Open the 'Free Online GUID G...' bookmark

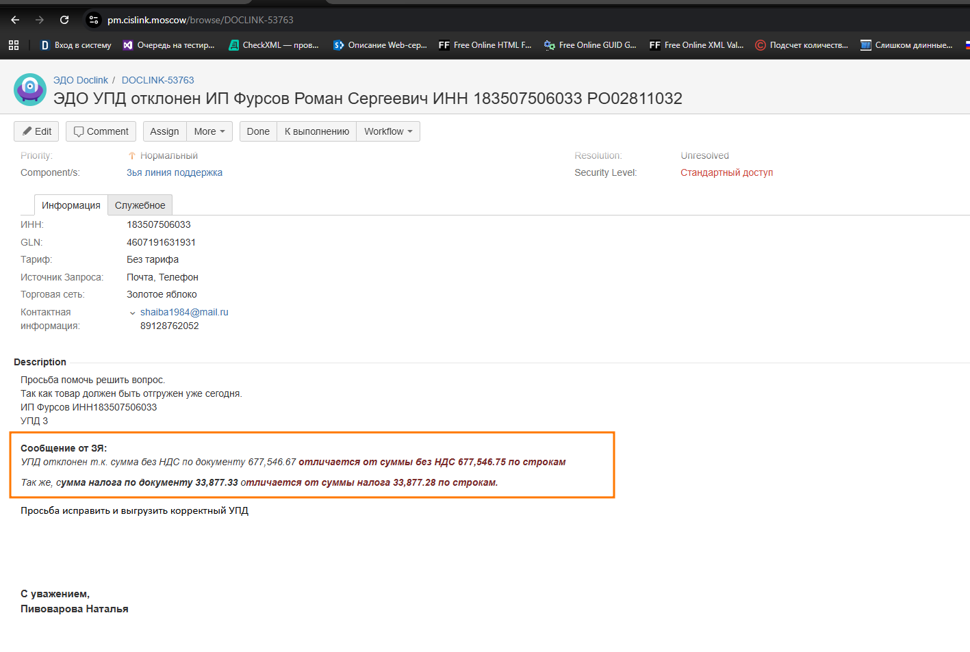coord(590,45)
